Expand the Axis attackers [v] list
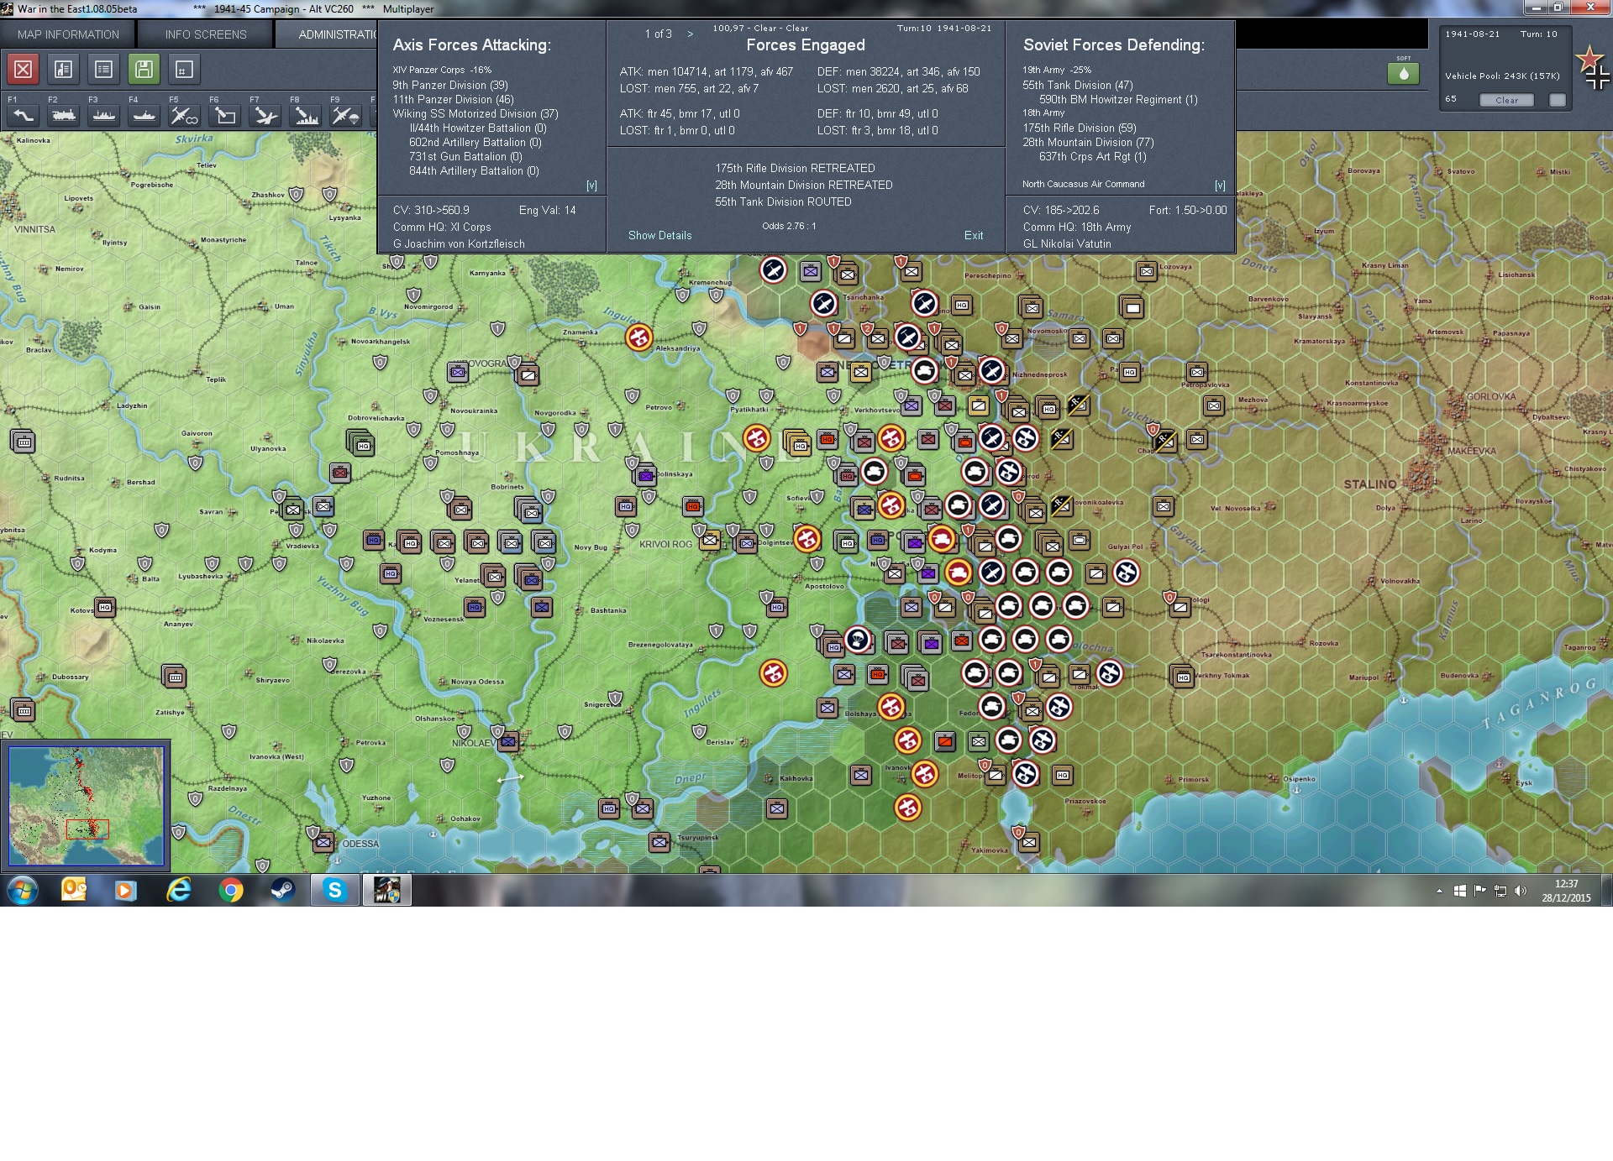1613x1161 pixels. coord(591,186)
